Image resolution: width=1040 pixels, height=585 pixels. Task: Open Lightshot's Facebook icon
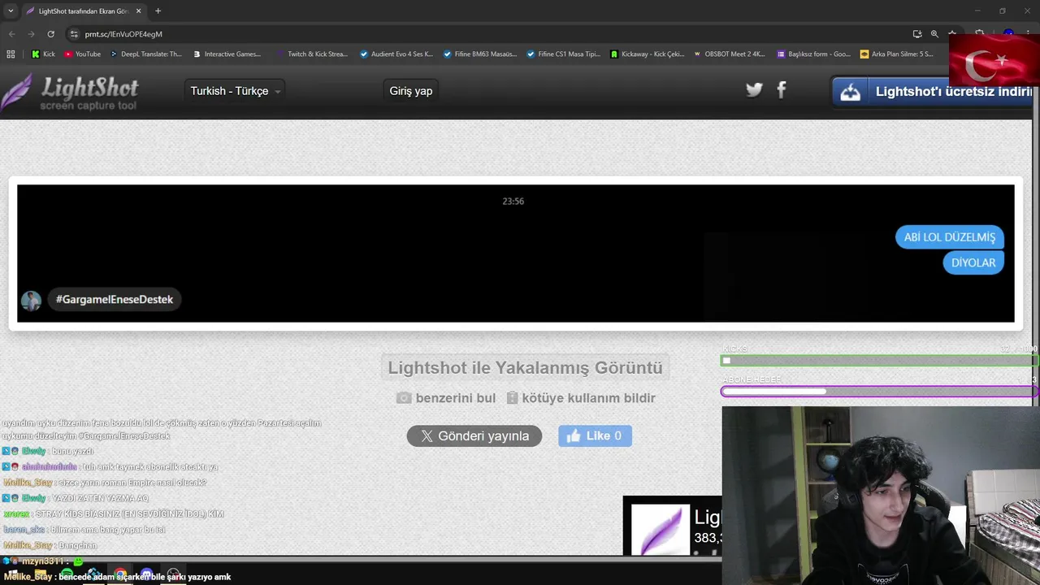coord(782,90)
